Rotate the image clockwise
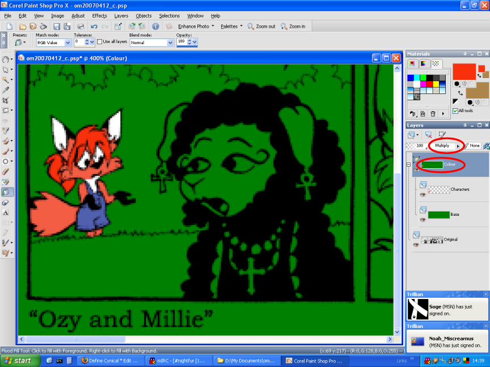490x367 pixels. (132, 27)
